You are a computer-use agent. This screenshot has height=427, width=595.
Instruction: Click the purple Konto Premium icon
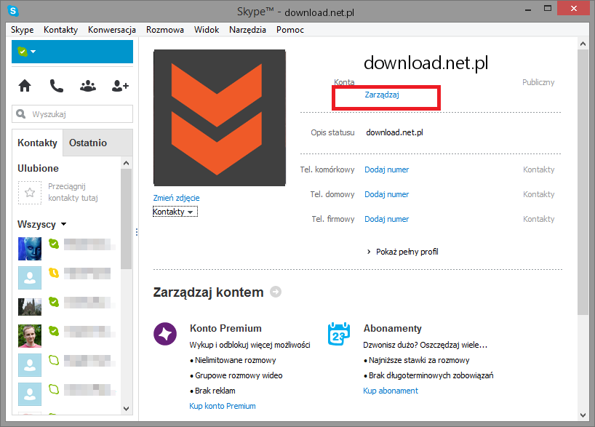tap(165, 334)
